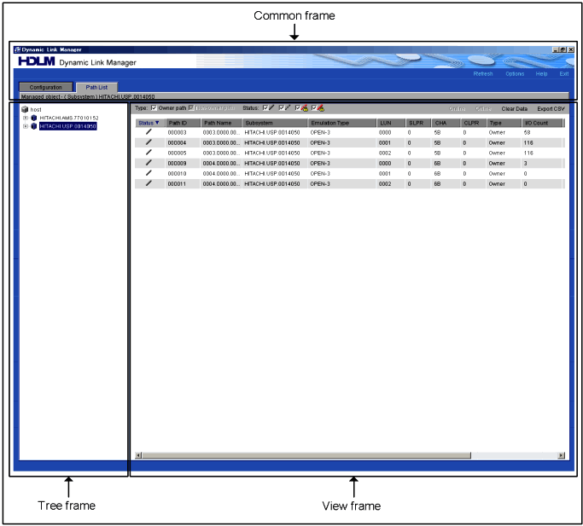The width and height of the screenshot is (583, 526).
Task: Click the Emulation Type column header
Action: tap(342, 123)
